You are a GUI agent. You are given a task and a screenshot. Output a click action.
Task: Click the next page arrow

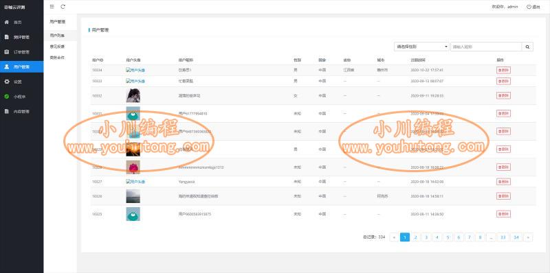(528, 237)
